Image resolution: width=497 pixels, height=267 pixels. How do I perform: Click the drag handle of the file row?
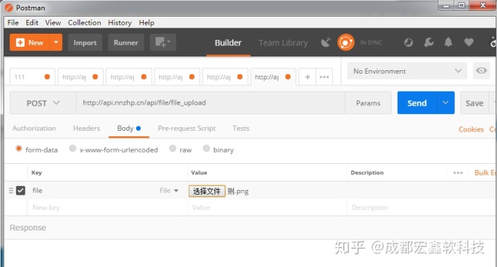[x=11, y=191]
